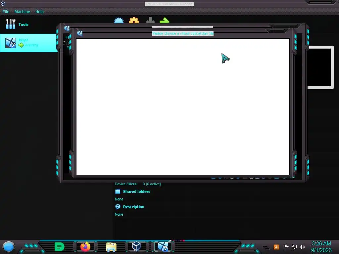Click the Shared folders blue folder icon
339x254 pixels.
118,191
